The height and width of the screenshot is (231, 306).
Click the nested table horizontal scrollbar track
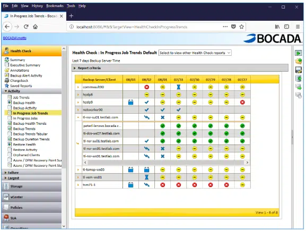click(166, 162)
